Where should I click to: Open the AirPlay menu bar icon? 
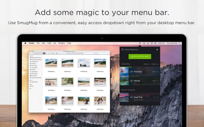coord(144,43)
